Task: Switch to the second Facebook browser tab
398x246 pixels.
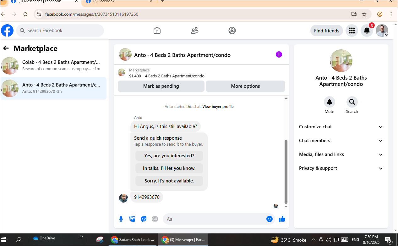Action: click(119, 2)
